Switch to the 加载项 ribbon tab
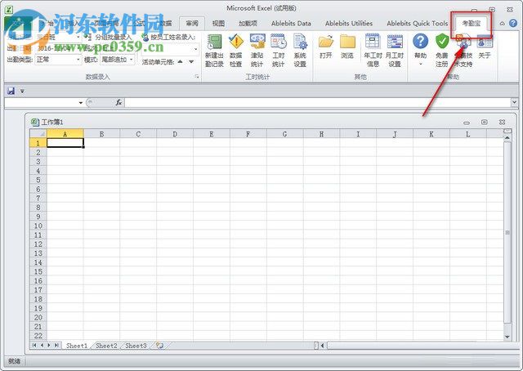The height and width of the screenshot is (371, 523). click(x=248, y=24)
